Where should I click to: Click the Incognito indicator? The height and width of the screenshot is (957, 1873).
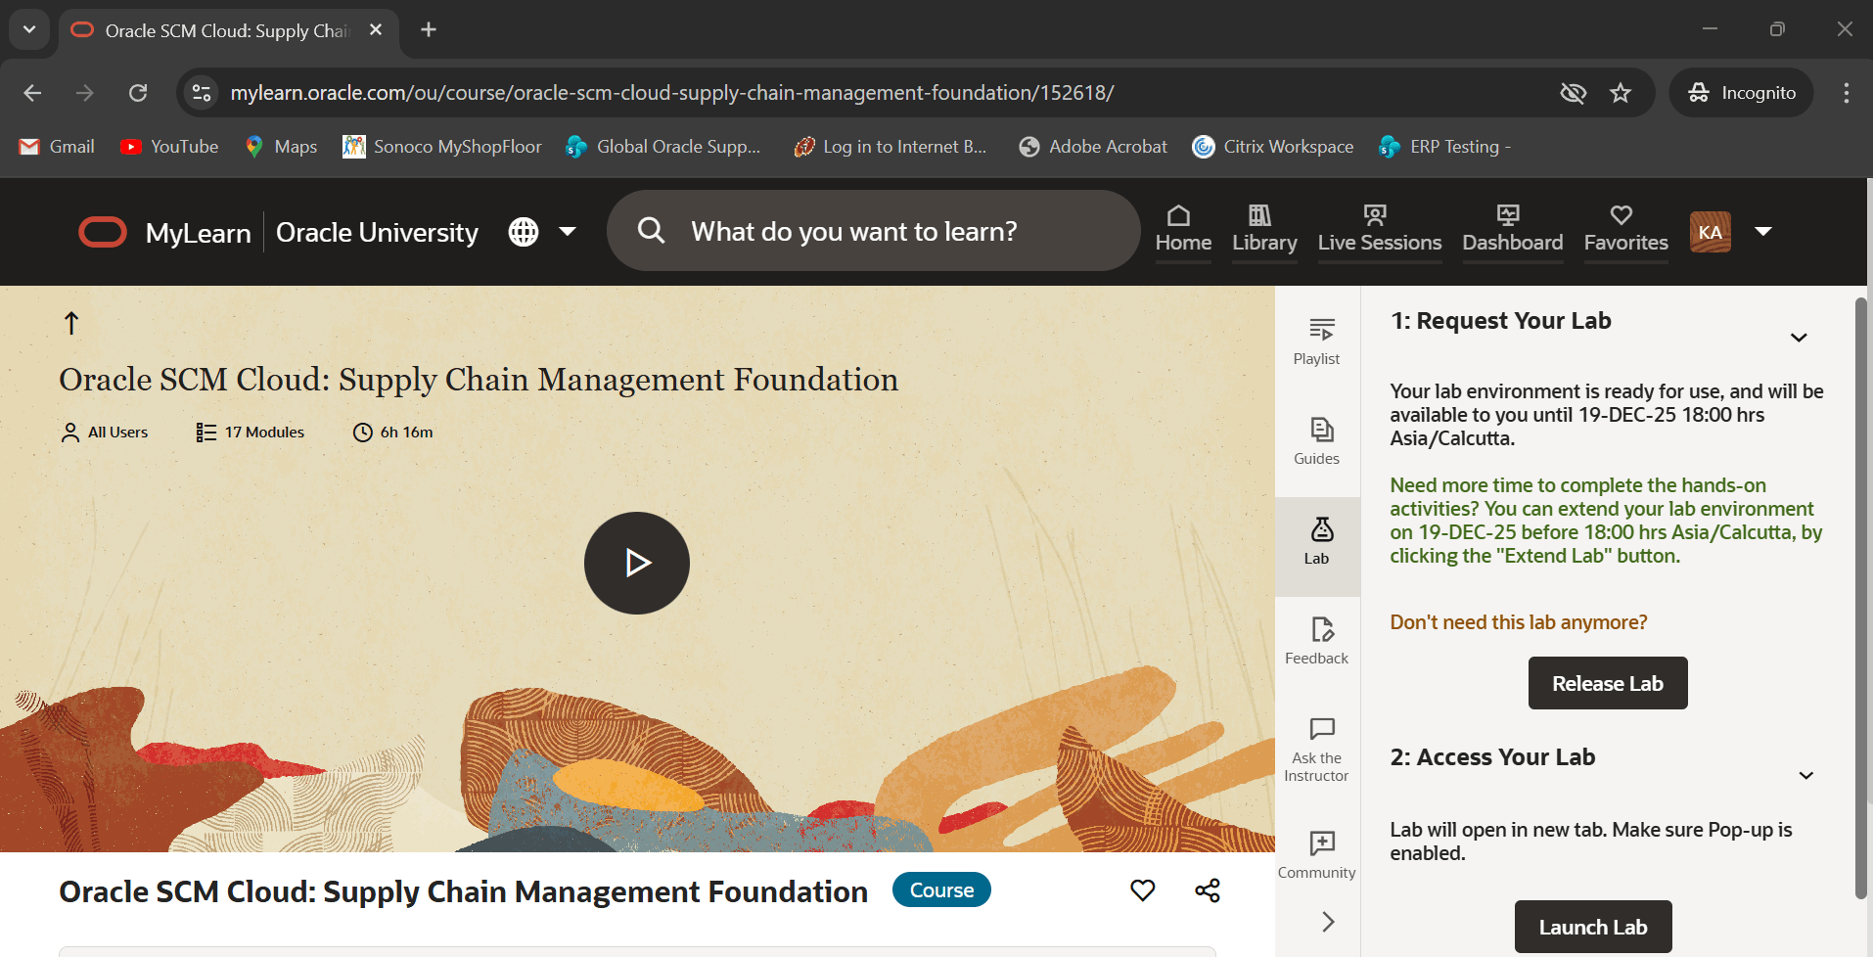(1742, 93)
